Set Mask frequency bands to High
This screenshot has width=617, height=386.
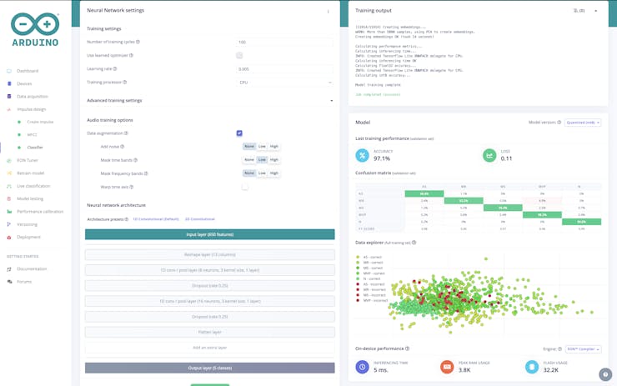coord(273,173)
